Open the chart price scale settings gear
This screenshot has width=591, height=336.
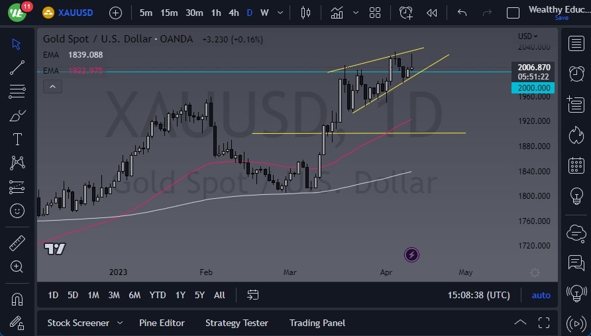point(535,272)
